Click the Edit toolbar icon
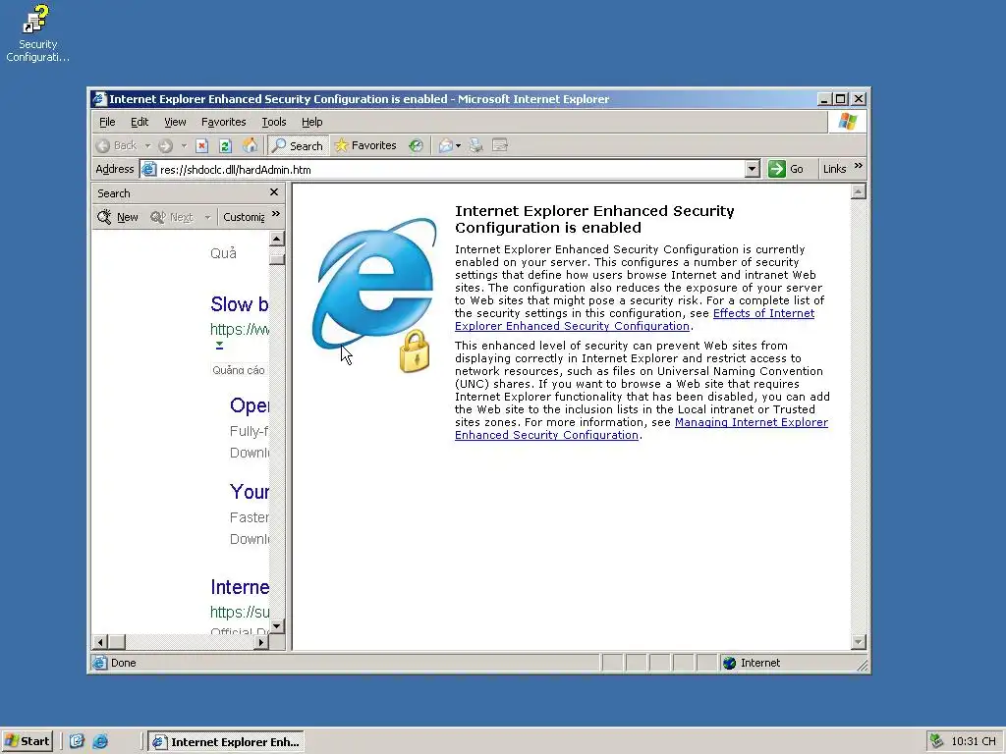The height and width of the screenshot is (754, 1006). click(x=500, y=145)
